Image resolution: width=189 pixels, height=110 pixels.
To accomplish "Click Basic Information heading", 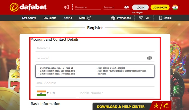I will pos(46,104).
